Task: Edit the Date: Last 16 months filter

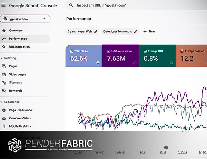Action: pos(120,31)
